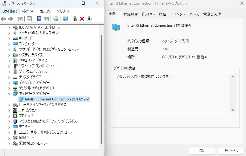This screenshot has width=246, height=156.
Task: Expand the オーディオの入力および出力 node
Action: [9, 33]
